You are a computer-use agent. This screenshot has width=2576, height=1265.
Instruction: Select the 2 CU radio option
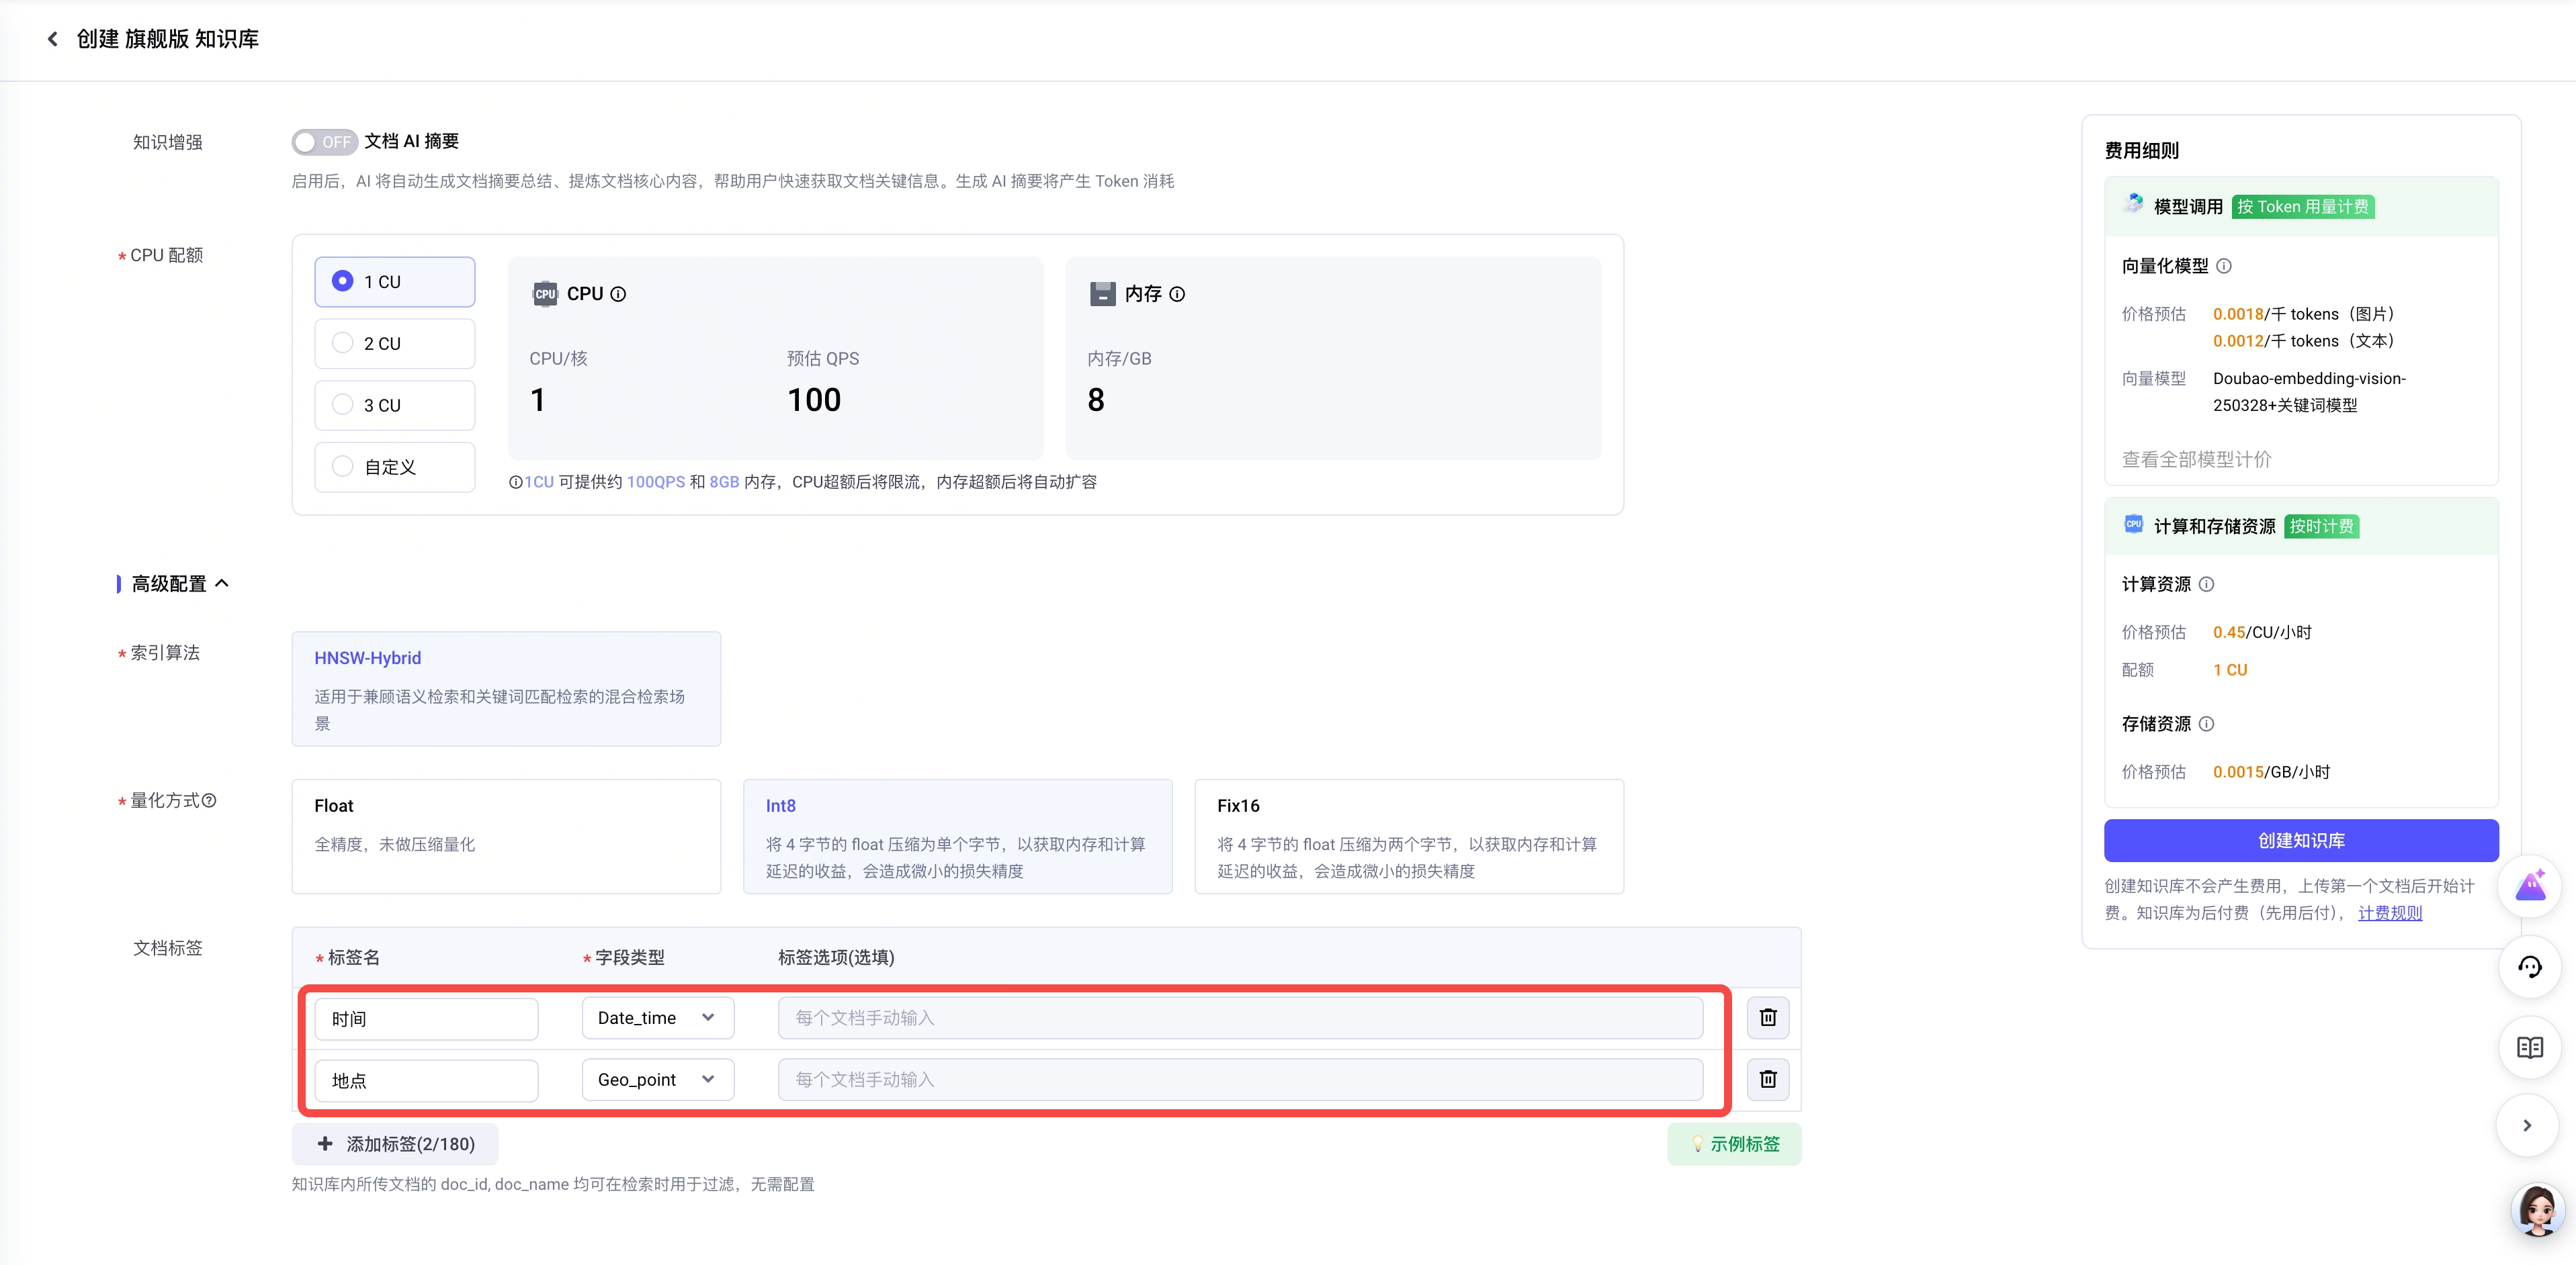[x=395, y=344]
